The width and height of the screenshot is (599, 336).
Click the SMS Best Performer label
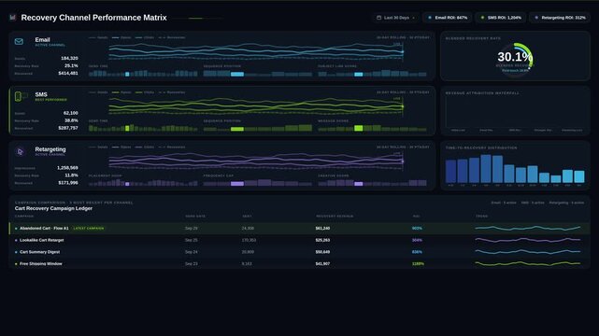click(50, 100)
